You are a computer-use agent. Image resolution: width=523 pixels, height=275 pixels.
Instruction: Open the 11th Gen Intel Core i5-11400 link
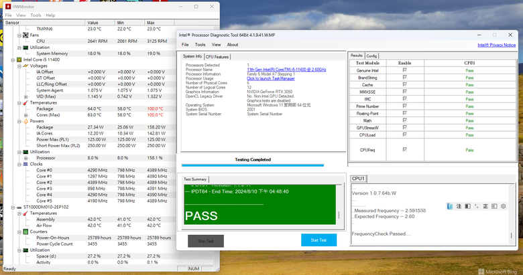click(286, 70)
